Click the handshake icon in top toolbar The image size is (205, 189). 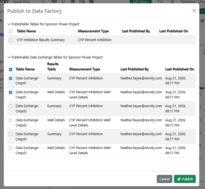(54, 1)
